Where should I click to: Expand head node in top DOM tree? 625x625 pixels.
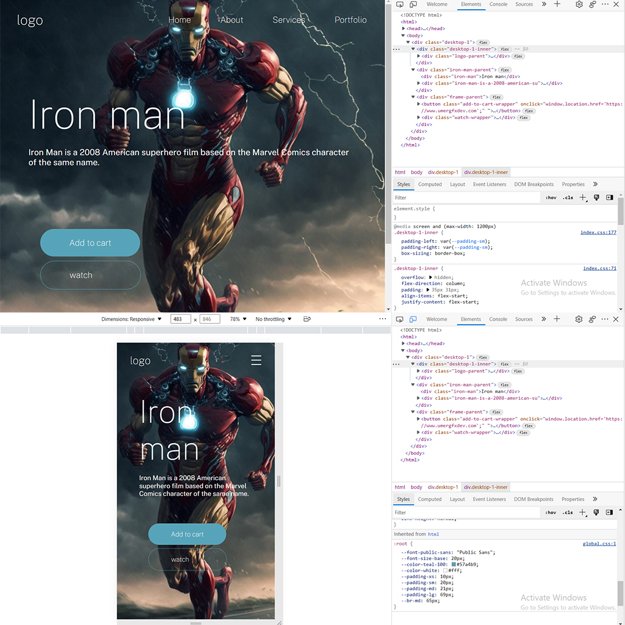pos(403,29)
